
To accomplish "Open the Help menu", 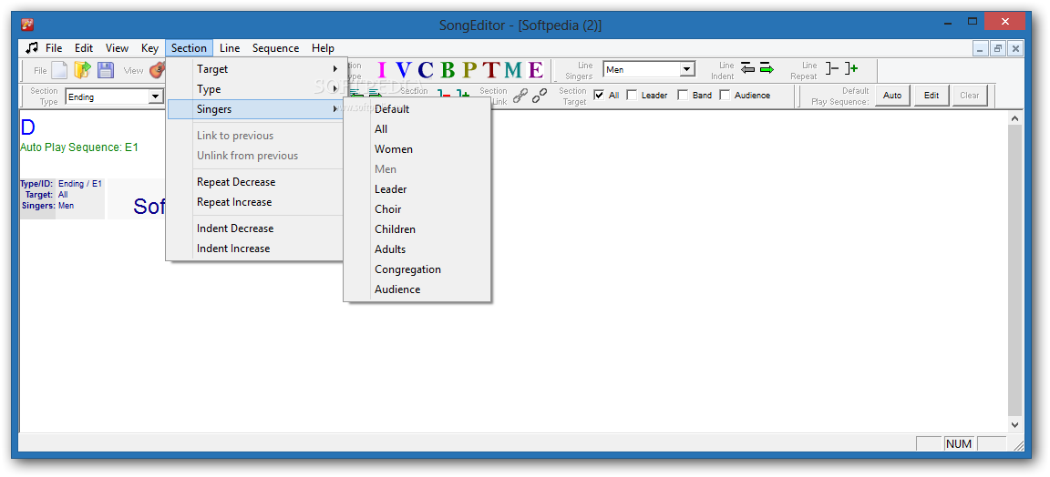I will tap(323, 48).
